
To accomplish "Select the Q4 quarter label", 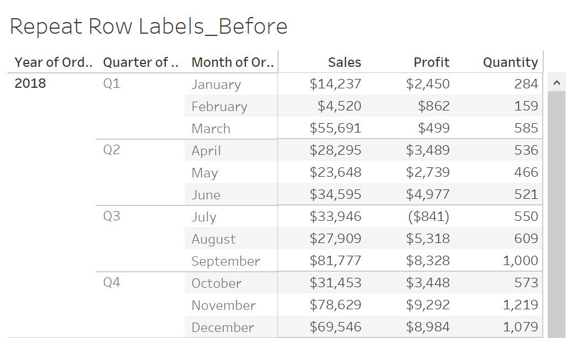I will pos(112,283).
